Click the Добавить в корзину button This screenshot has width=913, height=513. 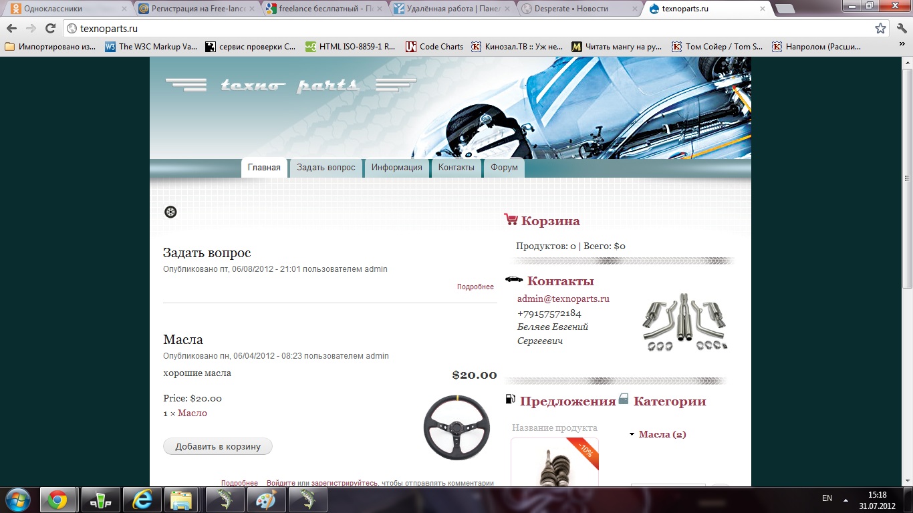[218, 446]
